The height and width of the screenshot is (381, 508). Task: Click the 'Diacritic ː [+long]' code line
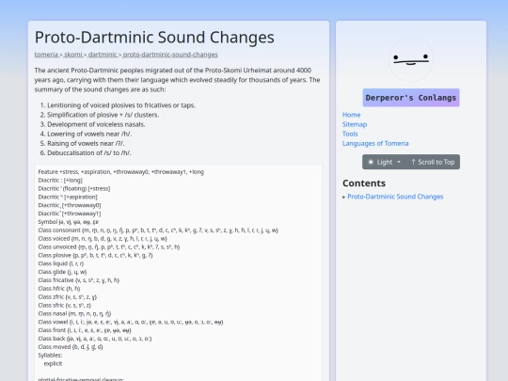pyautogui.click(x=60, y=180)
